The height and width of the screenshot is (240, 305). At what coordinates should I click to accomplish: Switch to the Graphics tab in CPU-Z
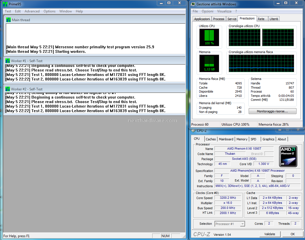tap(268, 139)
